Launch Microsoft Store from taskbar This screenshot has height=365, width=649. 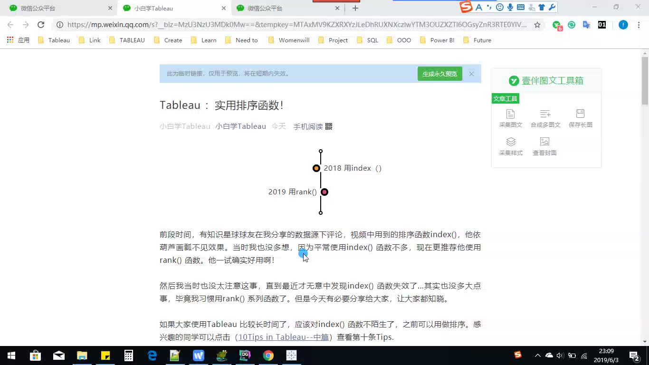(x=35, y=355)
